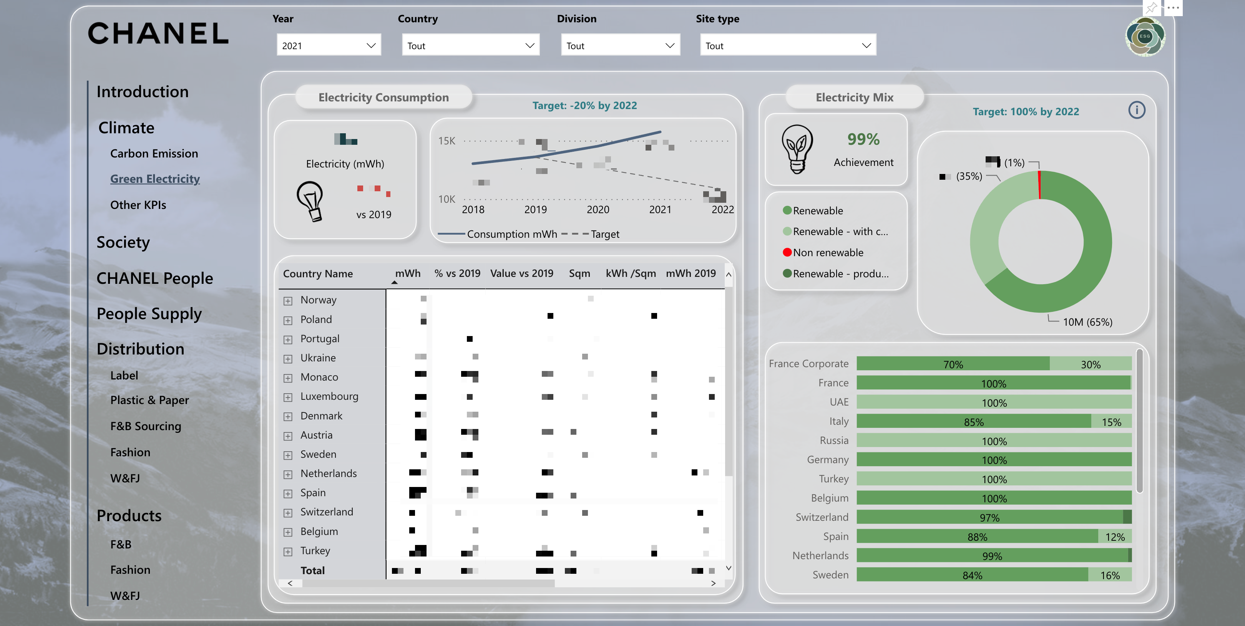This screenshot has width=1245, height=626.
Task: Click the lightbulb icon in Electricity consumption card
Action: click(x=310, y=201)
